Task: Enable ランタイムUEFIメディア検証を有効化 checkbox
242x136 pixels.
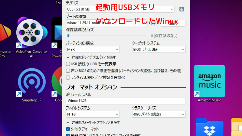Action: point(68,77)
